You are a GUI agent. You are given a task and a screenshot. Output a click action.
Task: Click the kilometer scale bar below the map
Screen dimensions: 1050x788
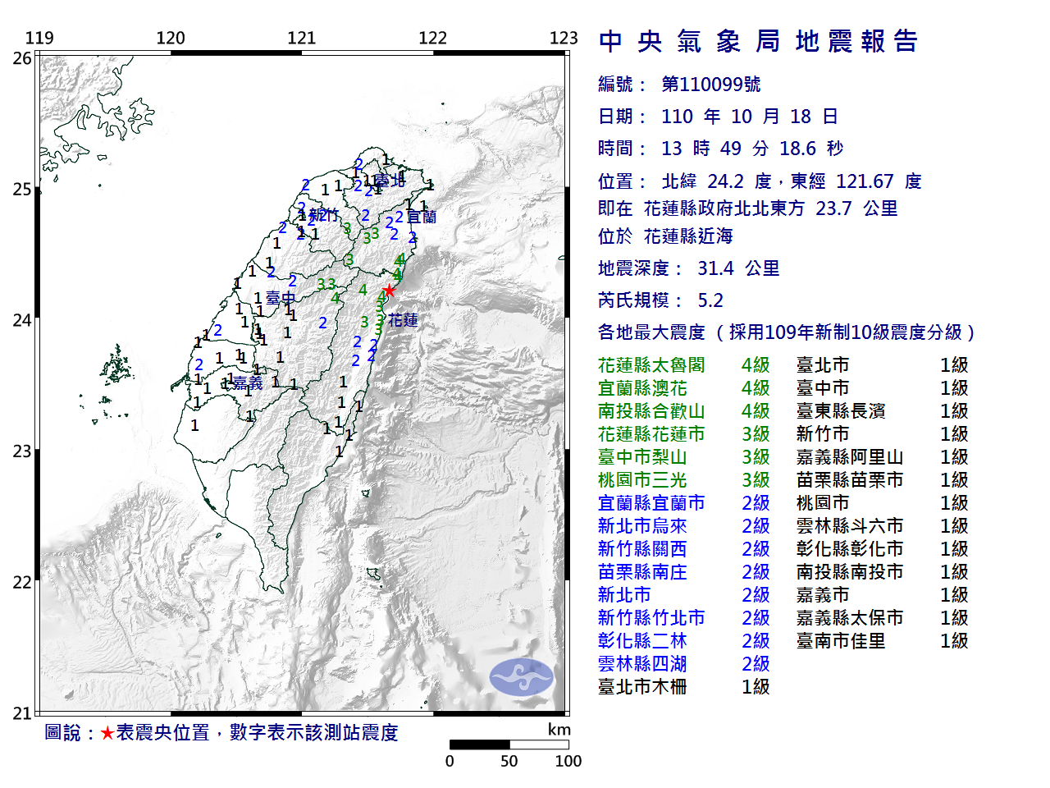(x=509, y=744)
